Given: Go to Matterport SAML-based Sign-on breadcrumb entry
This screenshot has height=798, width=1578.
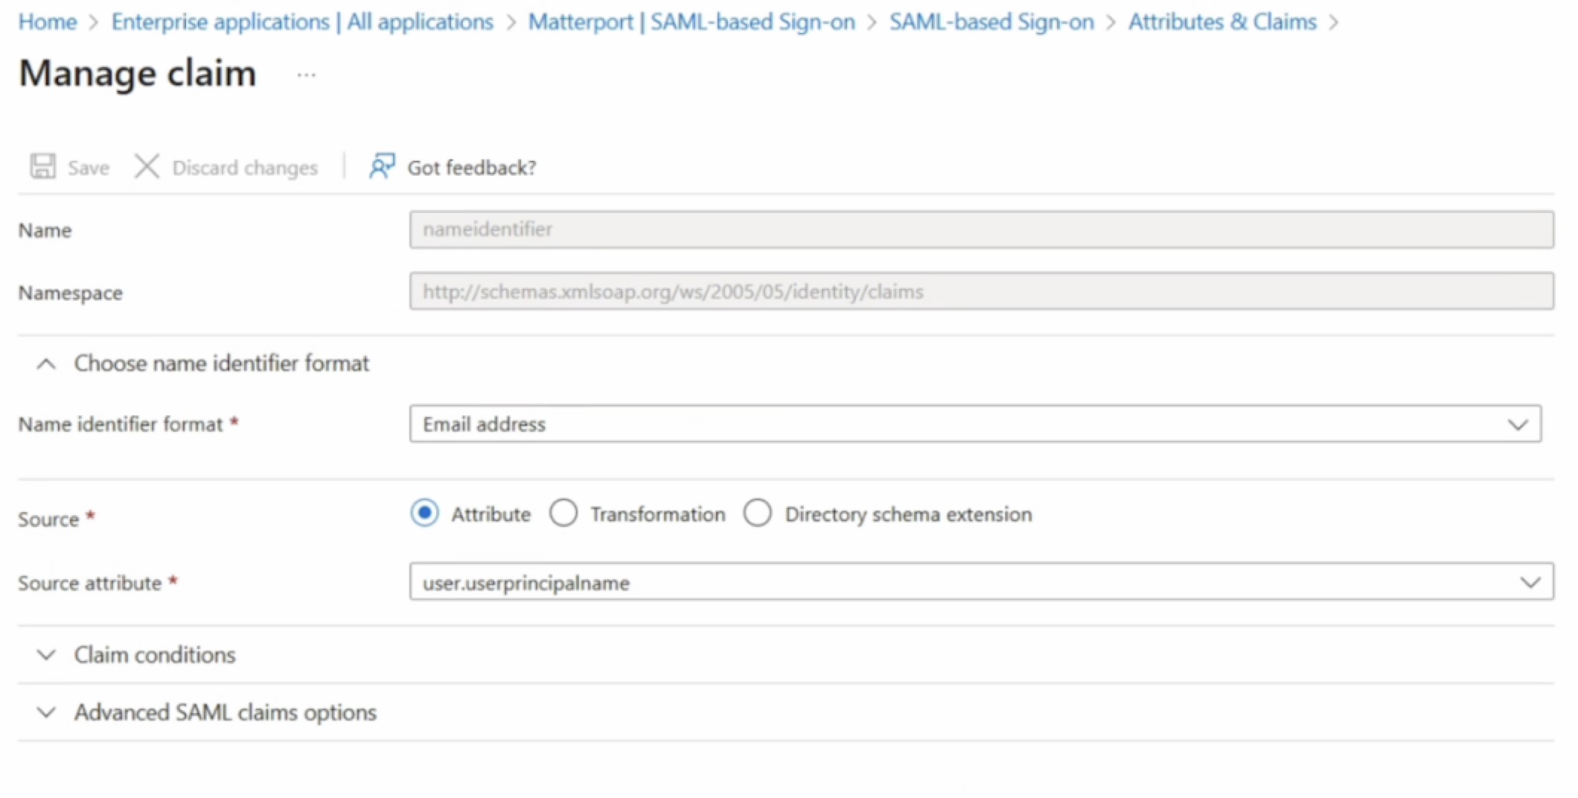Looking at the screenshot, I should pyautogui.click(x=691, y=22).
